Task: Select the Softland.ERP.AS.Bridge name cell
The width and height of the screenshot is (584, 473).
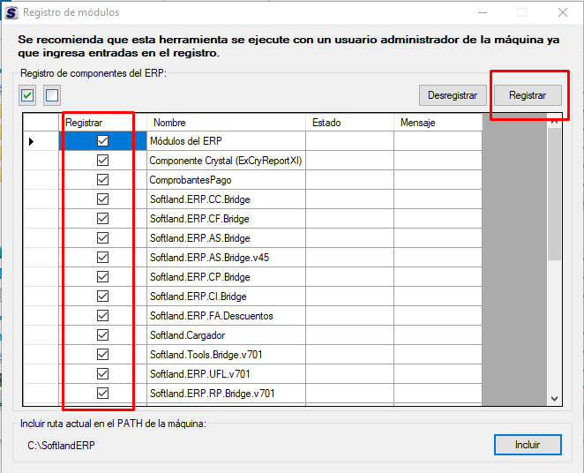Action: coord(226,237)
